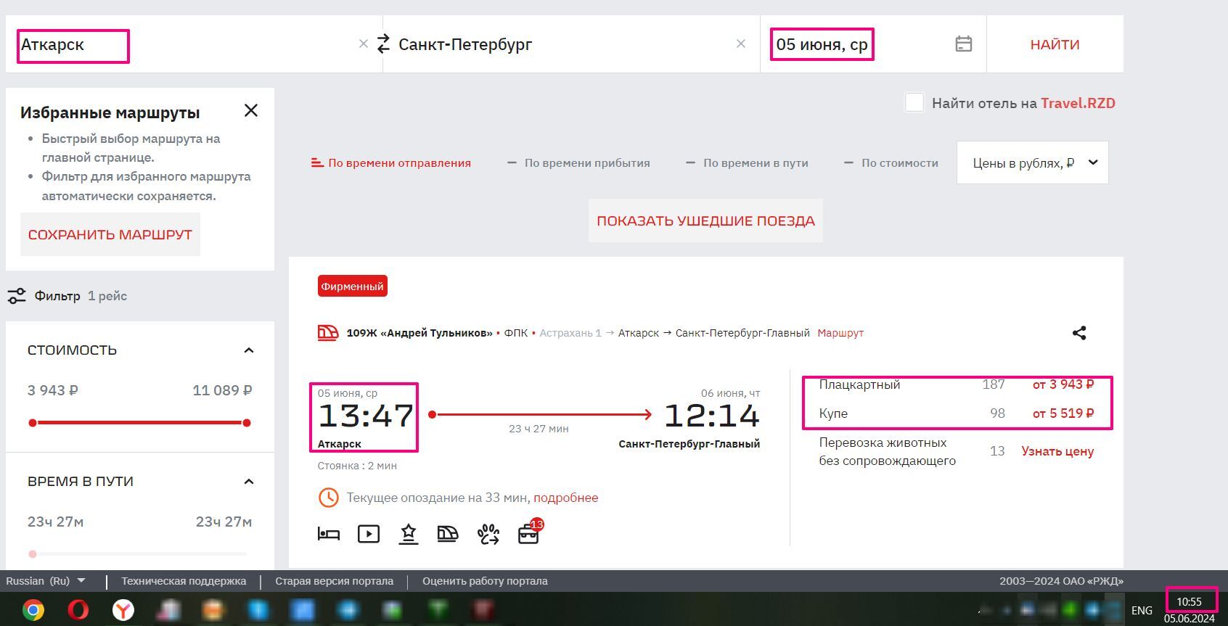Click the video entertainment service icon
The height and width of the screenshot is (626, 1228).
(x=369, y=535)
